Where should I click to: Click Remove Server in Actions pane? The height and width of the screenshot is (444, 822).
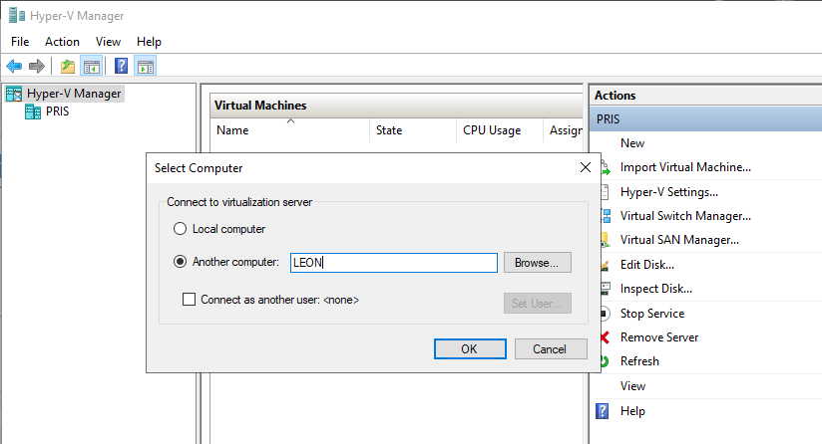(658, 337)
